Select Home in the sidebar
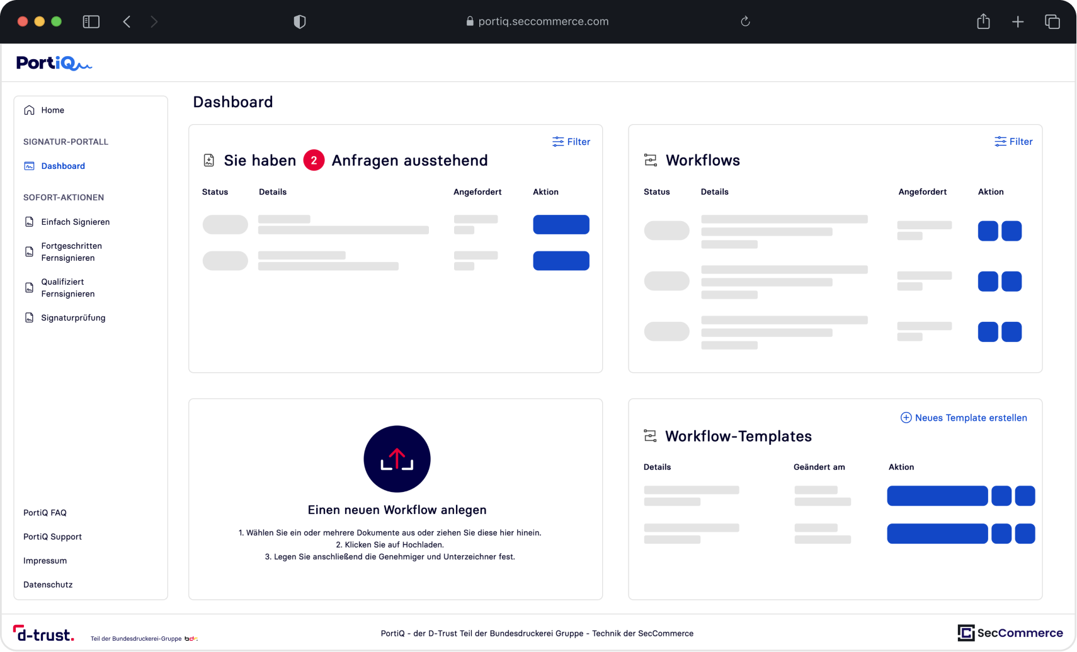 pos(52,110)
